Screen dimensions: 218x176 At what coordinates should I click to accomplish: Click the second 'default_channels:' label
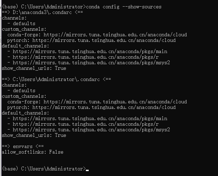pyautogui.click(x=26, y=113)
